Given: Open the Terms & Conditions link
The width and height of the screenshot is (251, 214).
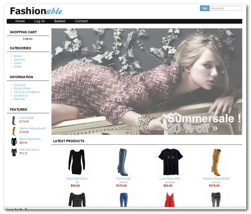Looking at the screenshot, I should point(27,92).
